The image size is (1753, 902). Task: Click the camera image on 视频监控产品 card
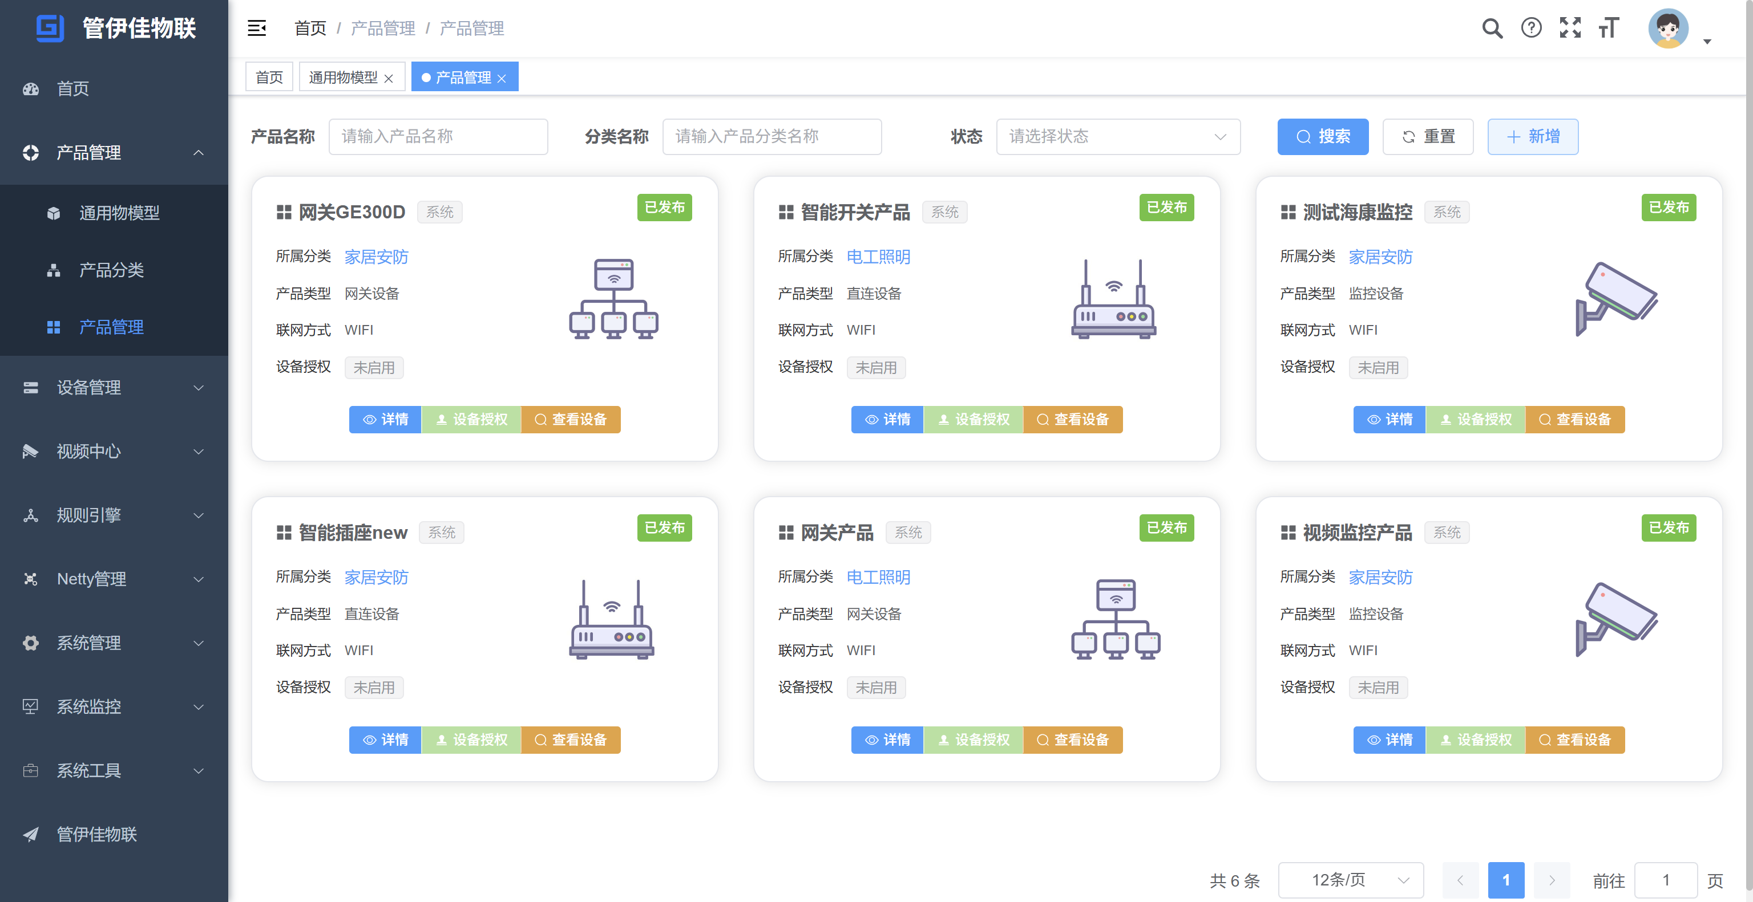click(x=1617, y=619)
